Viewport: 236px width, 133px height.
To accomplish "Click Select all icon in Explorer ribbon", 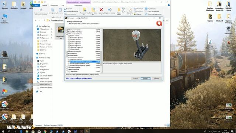I will 146,9.
